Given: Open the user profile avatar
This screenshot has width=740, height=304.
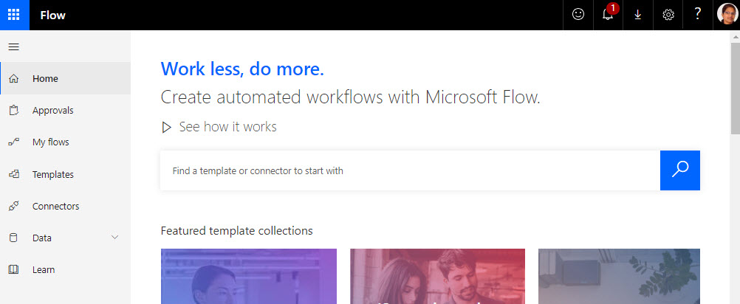Looking at the screenshot, I should coord(727,14).
